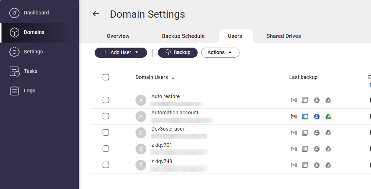The width and height of the screenshot is (371, 189).
Task: Click the Backup button
Action: (178, 53)
